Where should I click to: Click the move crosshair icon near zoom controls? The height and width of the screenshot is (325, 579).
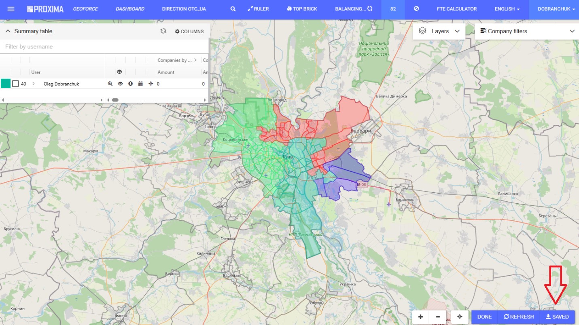click(459, 317)
